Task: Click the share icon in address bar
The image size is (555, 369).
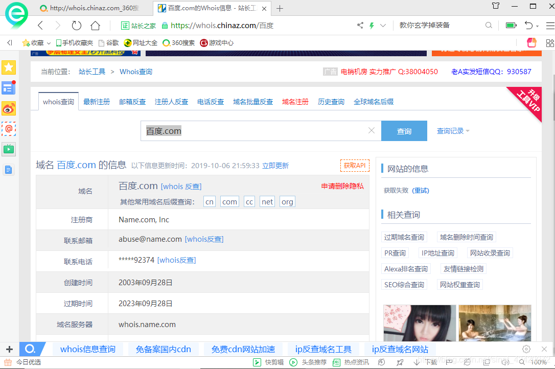Action: (x=360, y=25)
